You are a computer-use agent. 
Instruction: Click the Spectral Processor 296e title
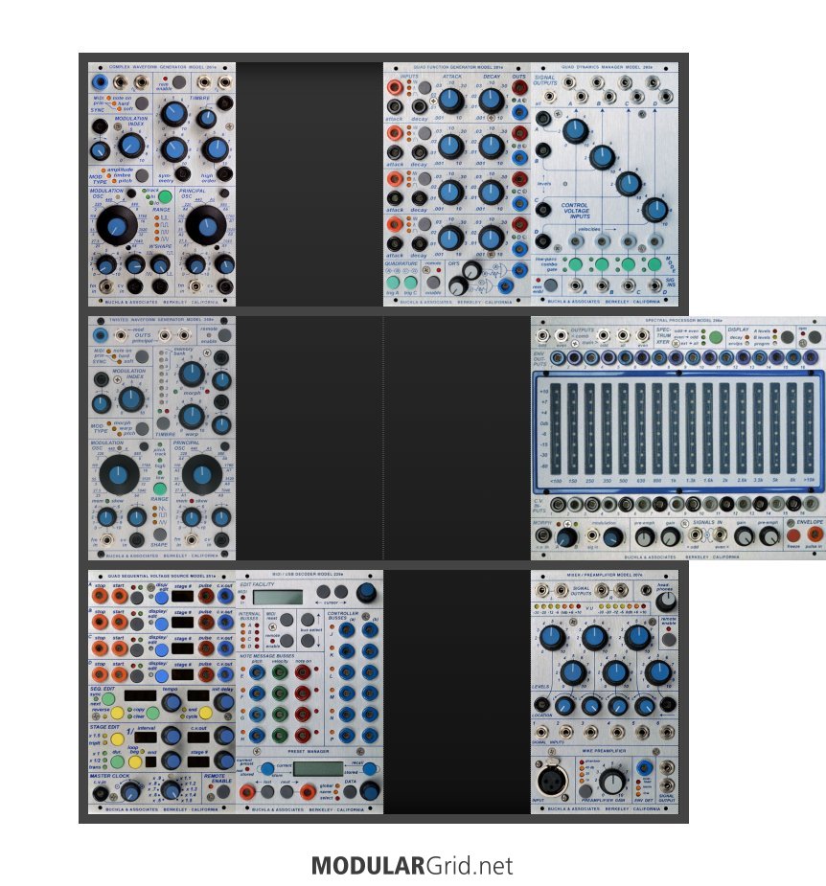pos(683,320)
